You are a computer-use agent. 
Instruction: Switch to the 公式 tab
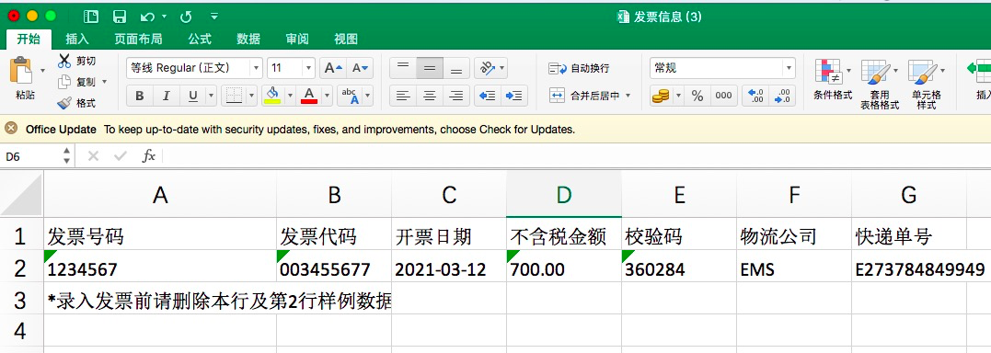[x=200, y=40]
